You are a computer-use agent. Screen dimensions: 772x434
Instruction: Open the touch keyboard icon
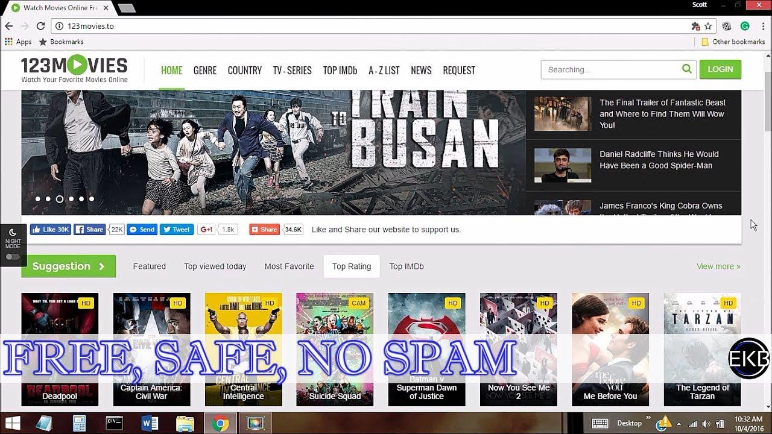[600, 423]
